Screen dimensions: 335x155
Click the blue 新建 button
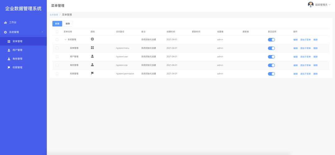point(57,24)
